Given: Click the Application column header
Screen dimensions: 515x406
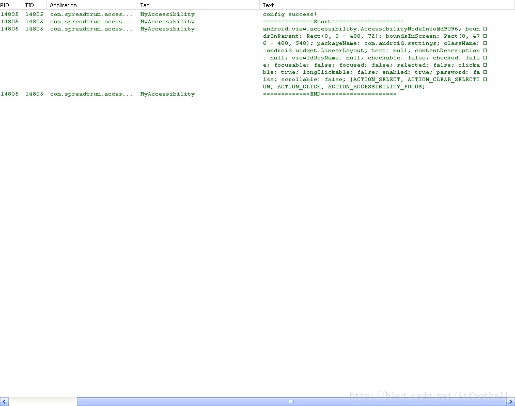Looking at the screenshot, I should [91, 5].
